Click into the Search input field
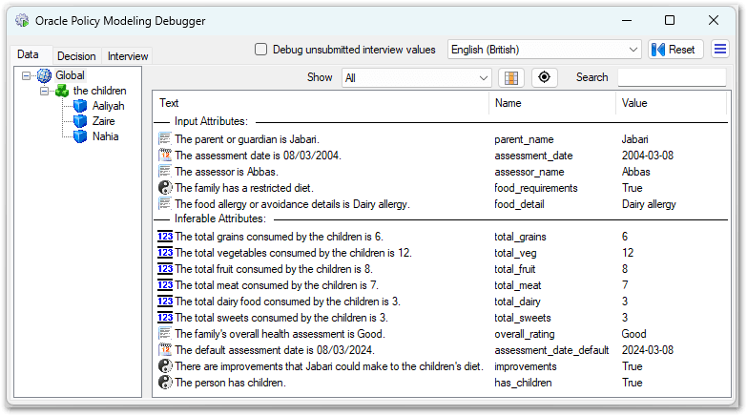This screenshot has width=747, height=416. click(x=672, y=77)
